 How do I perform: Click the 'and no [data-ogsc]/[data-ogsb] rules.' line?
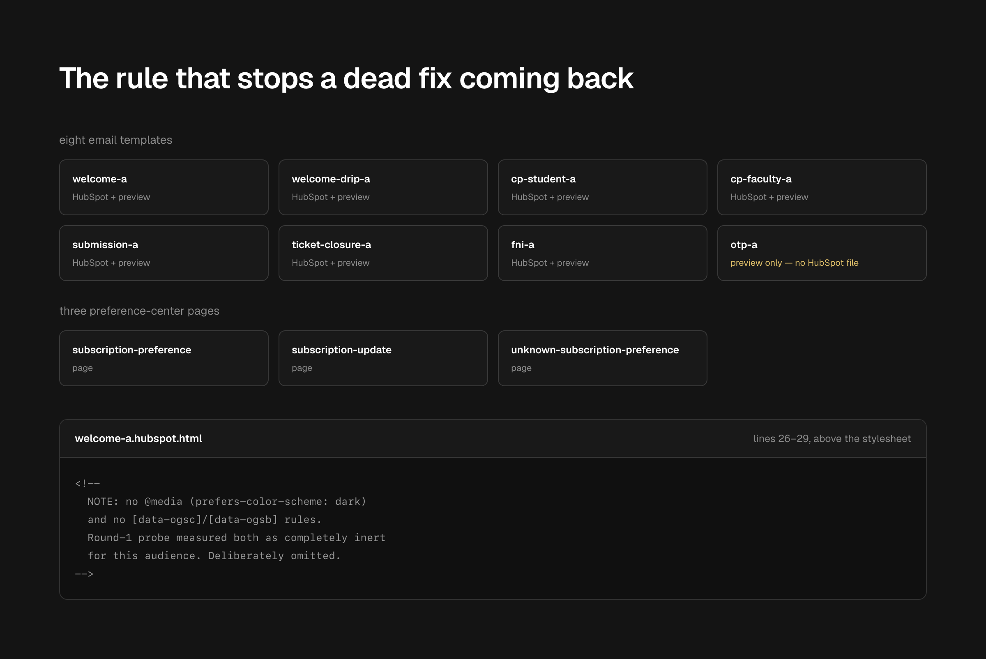[x=205, y=519]
